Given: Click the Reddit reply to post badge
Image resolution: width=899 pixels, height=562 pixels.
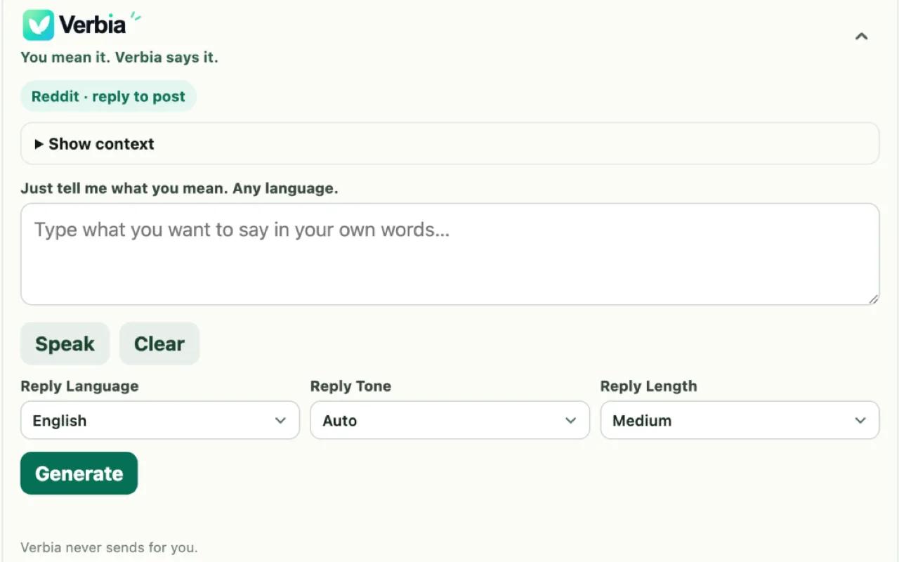Looking at the screenshot, I should 108,96.
